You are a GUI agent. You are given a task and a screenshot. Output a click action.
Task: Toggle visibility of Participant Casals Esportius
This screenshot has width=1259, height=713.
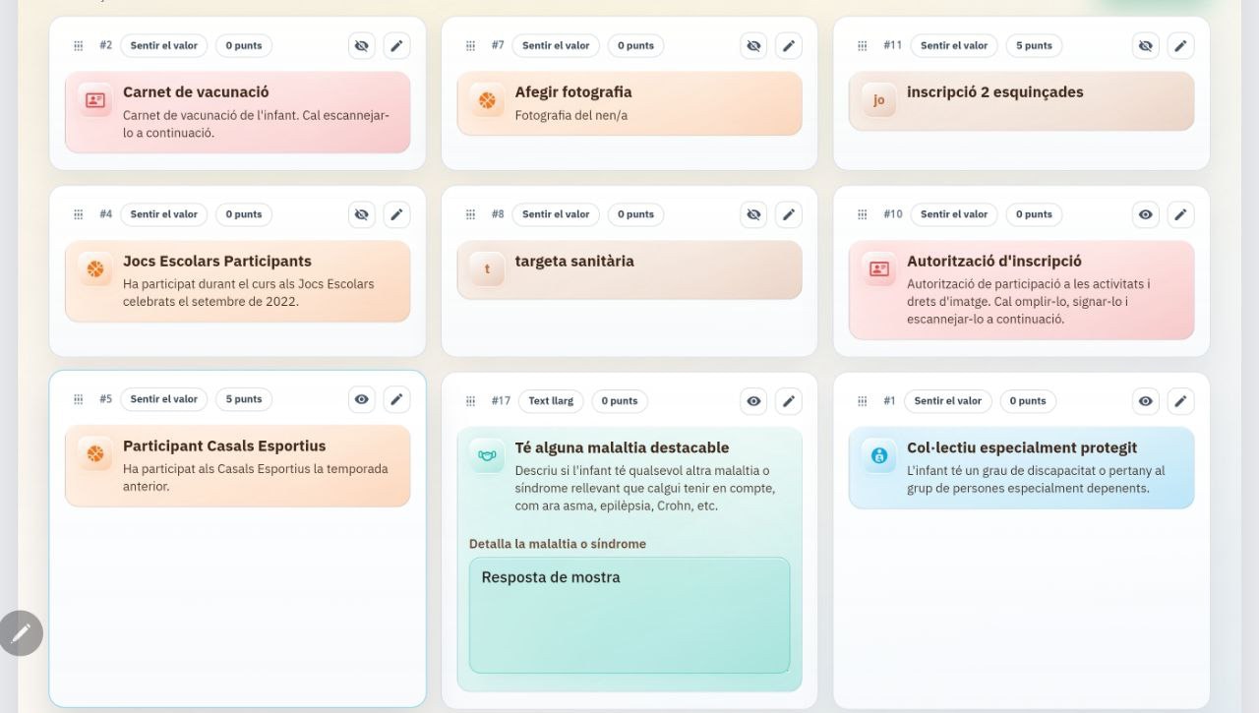pos(361,398)
